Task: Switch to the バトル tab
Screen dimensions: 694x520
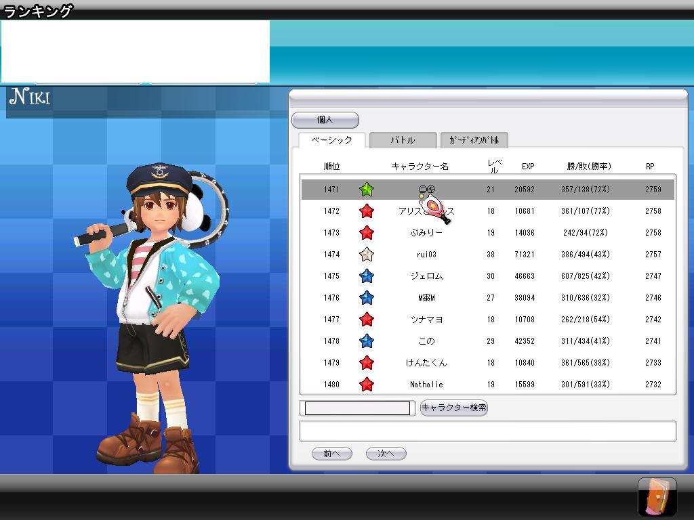Action: tap(403, 140)
